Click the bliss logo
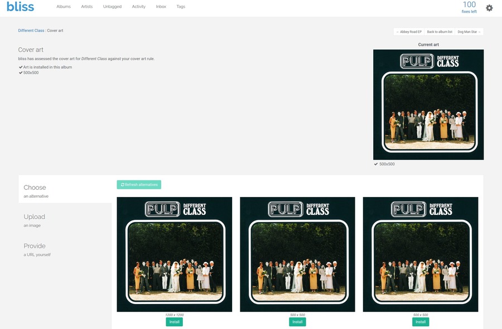Image resolution: width=502 pixels, height=329 pixels. [20, 7]
